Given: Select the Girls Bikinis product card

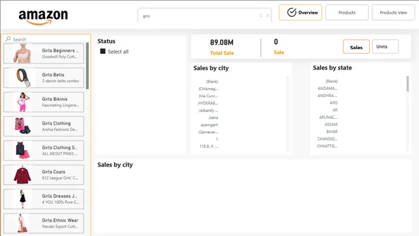Looking at the screenshot, I should coord(44,102).
